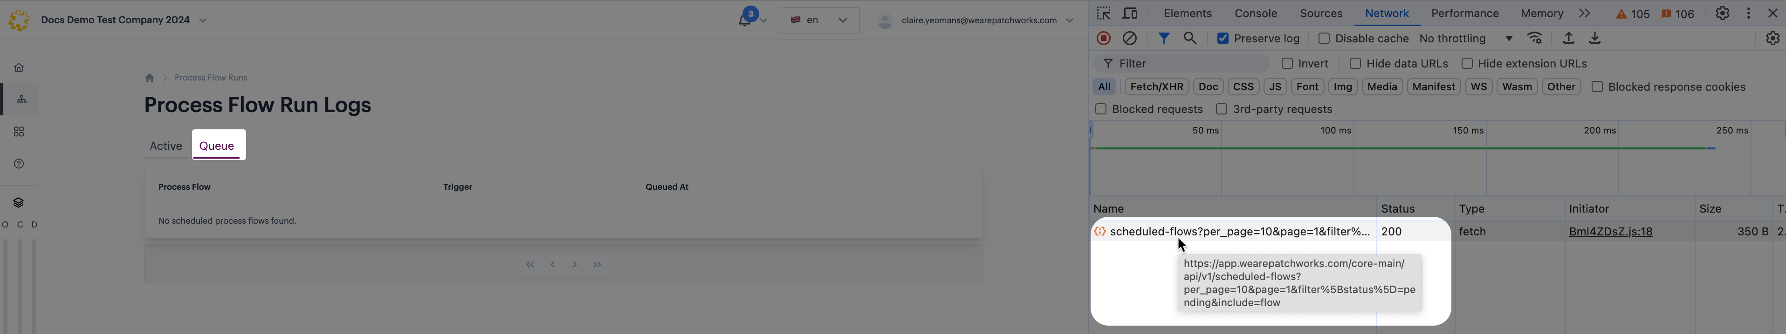1786x334 pixels.
Task: Expand the en language selector
Action: click(x=820, y=20)
